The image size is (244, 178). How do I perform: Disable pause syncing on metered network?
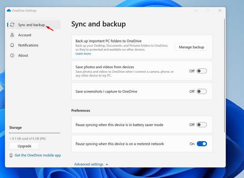(202, 144)
